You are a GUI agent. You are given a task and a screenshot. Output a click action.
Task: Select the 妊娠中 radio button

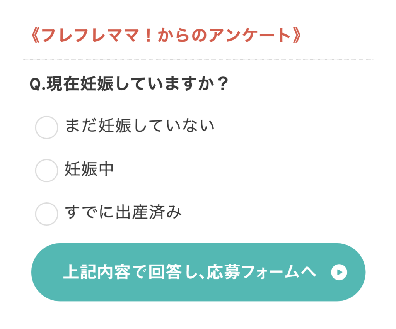click(x=47, y=170)
